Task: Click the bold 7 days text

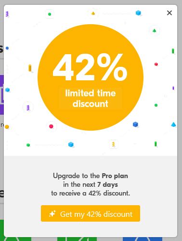Action: (x=107, y=184)
